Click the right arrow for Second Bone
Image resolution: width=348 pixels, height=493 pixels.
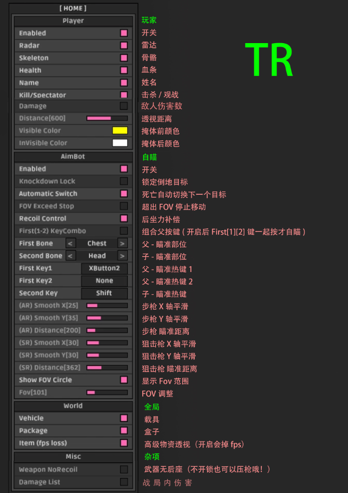point(122,256)
